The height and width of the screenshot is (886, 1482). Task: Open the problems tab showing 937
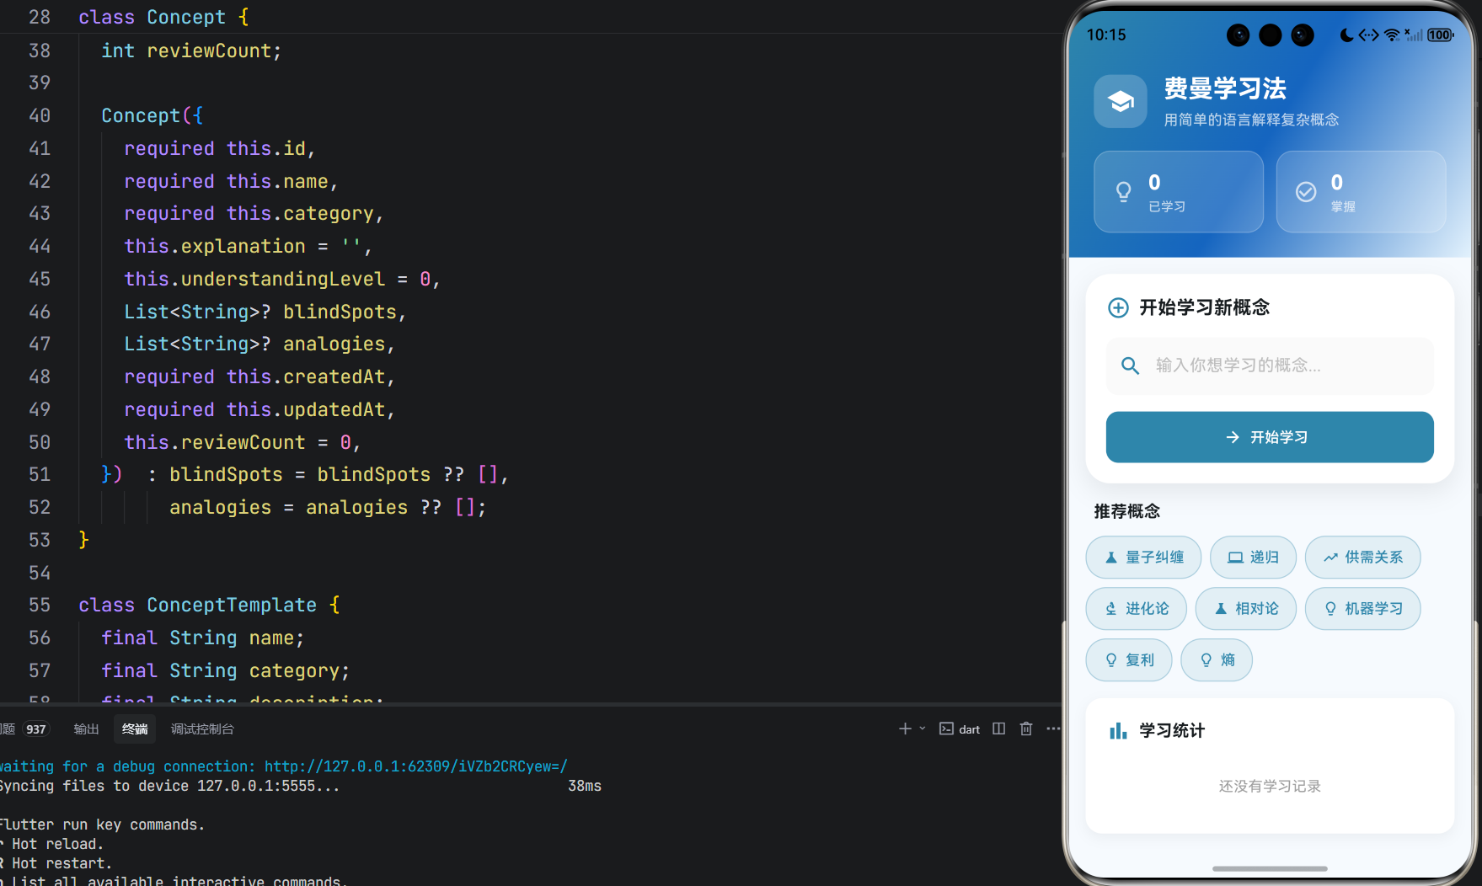pos(25,729)
